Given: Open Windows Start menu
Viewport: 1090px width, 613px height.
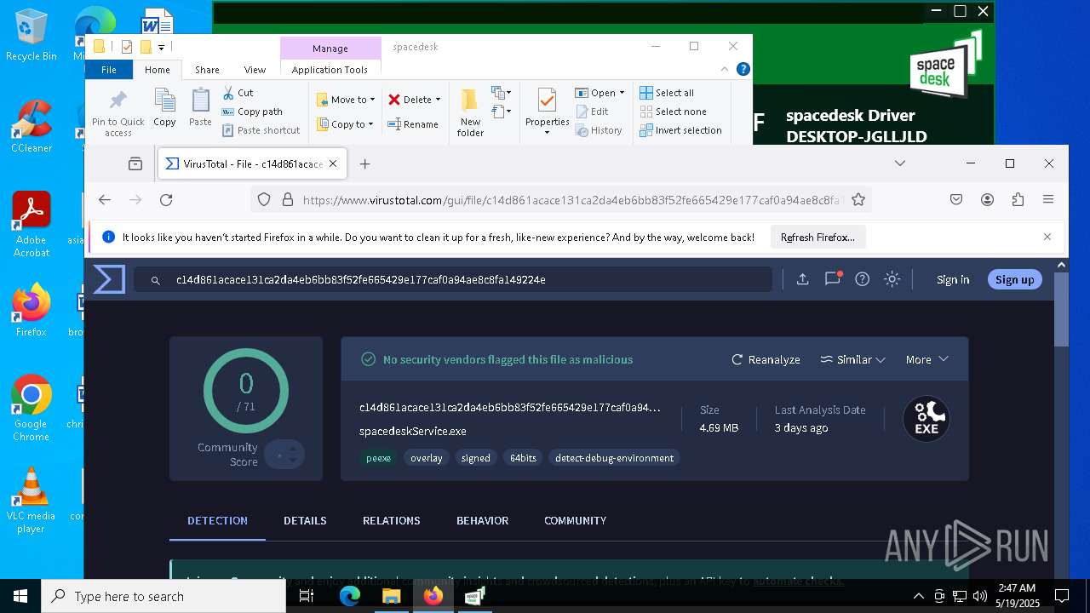Looking at the screenshot, I should coord(20,596).
